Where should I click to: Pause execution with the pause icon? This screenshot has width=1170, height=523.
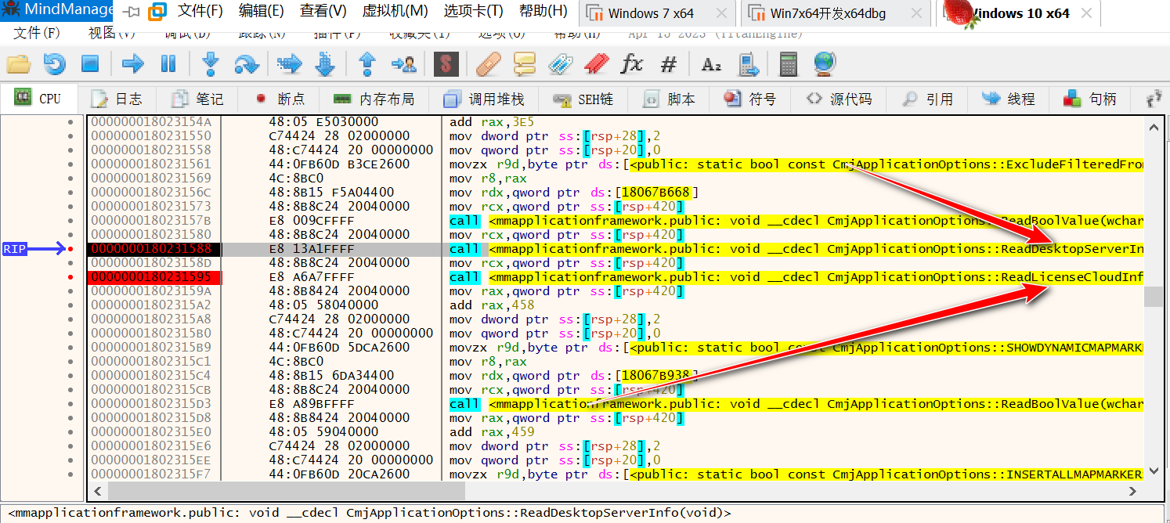[168, 64]
